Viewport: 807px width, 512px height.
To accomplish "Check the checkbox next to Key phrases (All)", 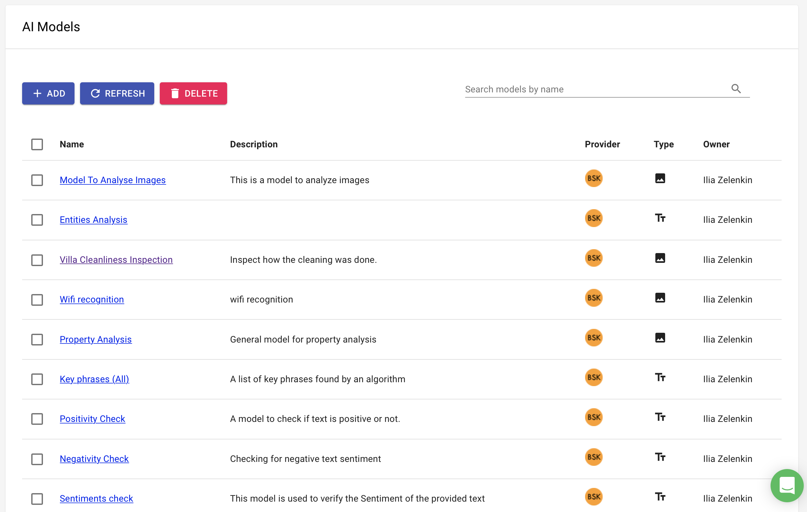I will pyautogui.click(x=37, y=379).
